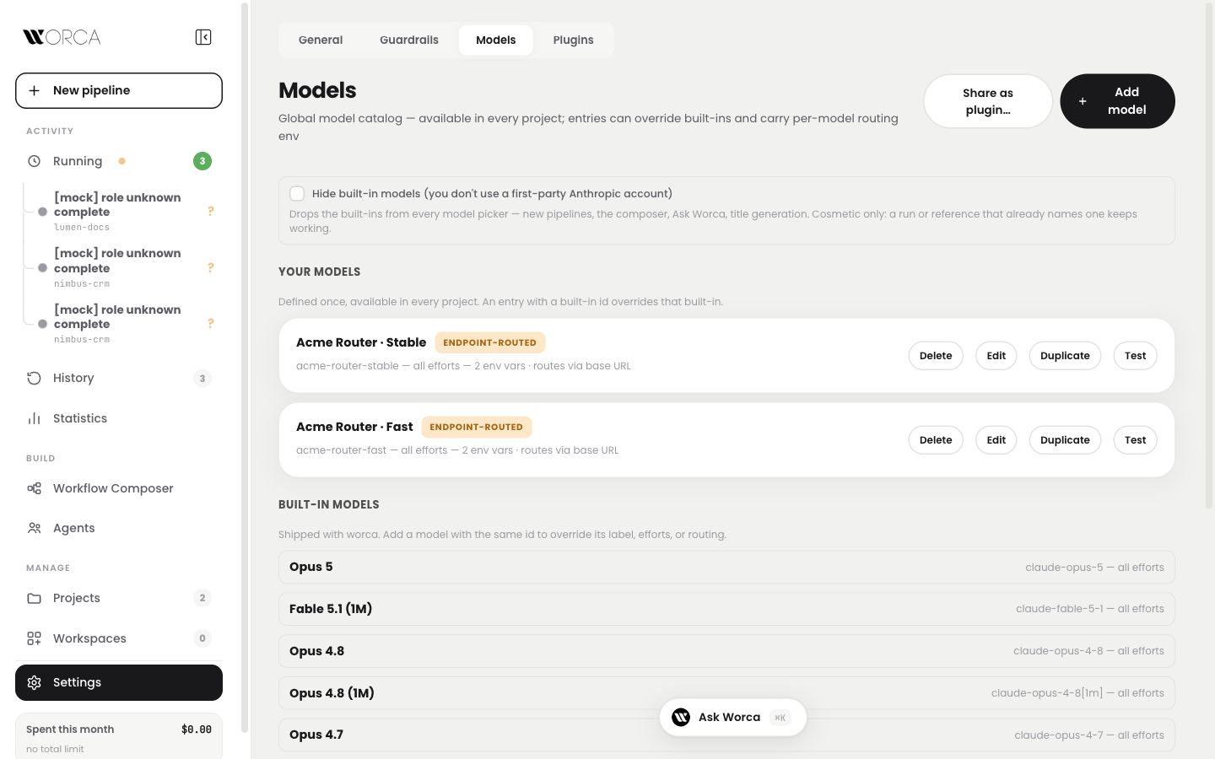Collapse the sidebar with the panel icon
Viewport: 1215px width, 759px height.
(203, 37)
